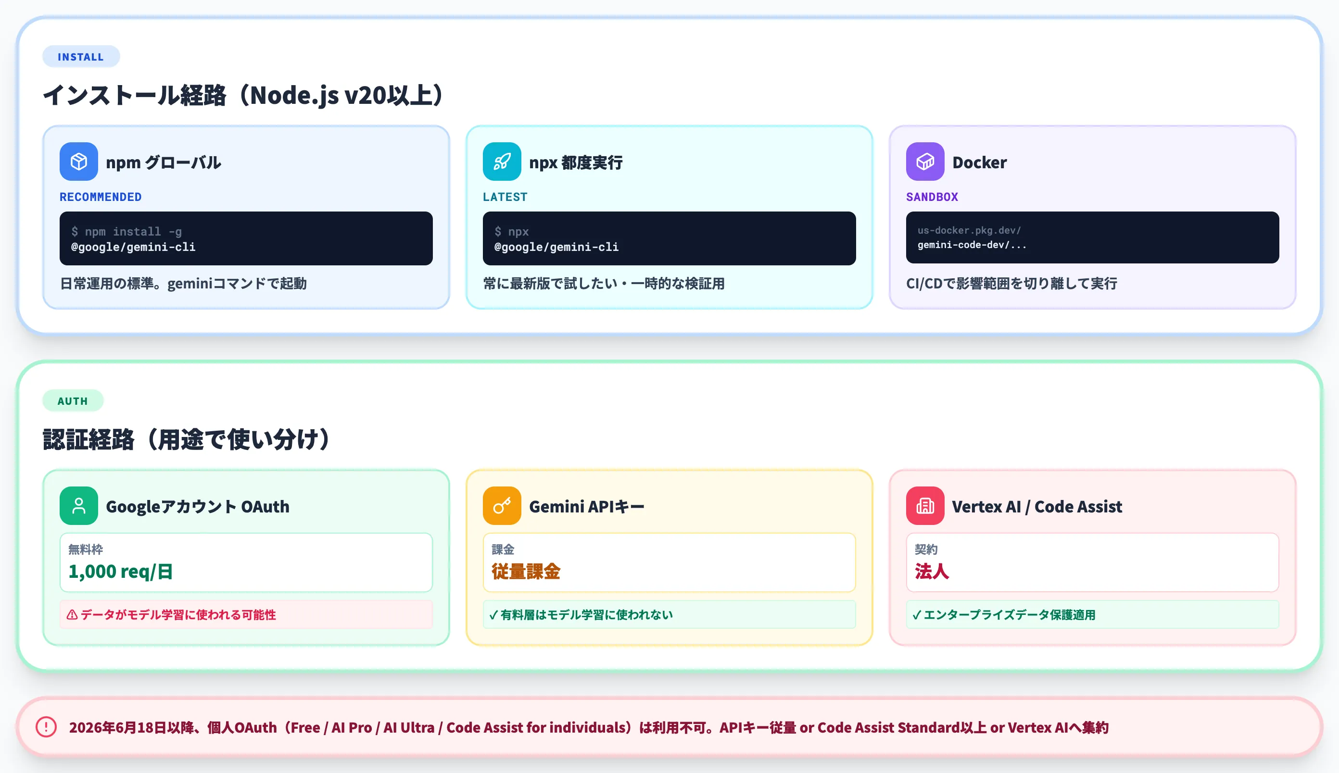This screenshot has height=773, width=1339.
Task: Select the us-docker.pkg.dev code block
Action: 1093,237
